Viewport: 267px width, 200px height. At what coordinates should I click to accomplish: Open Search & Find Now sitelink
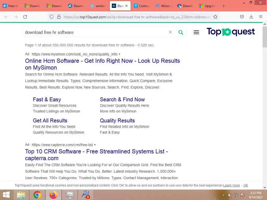click(122, 99)
